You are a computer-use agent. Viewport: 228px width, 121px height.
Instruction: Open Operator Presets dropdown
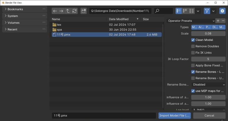191,21
